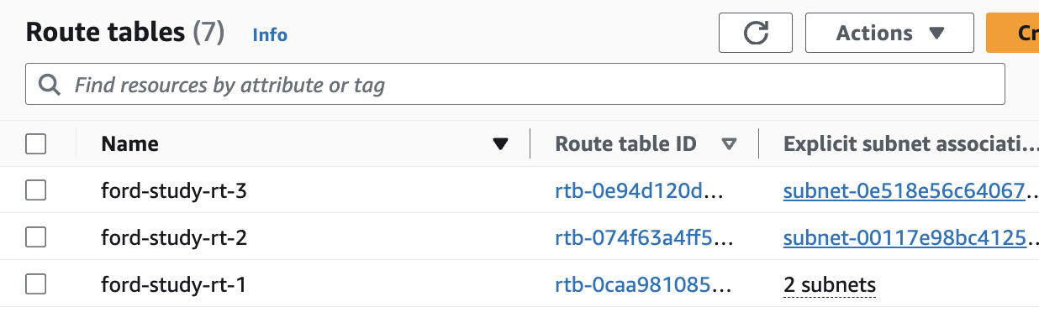Select the ford-study-rt-3 row checkbox
This screenshot has height=312, width=1039.
(35, 191)
